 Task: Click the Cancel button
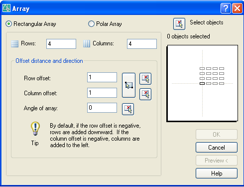click(x=217, y=148)
